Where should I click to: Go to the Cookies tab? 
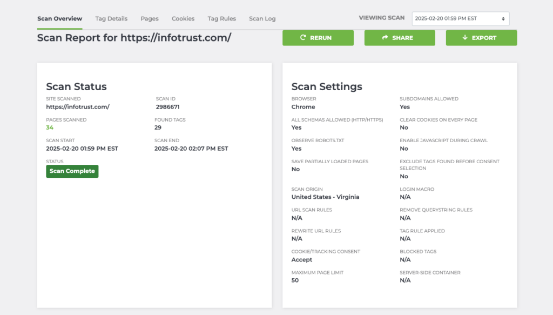183,18
